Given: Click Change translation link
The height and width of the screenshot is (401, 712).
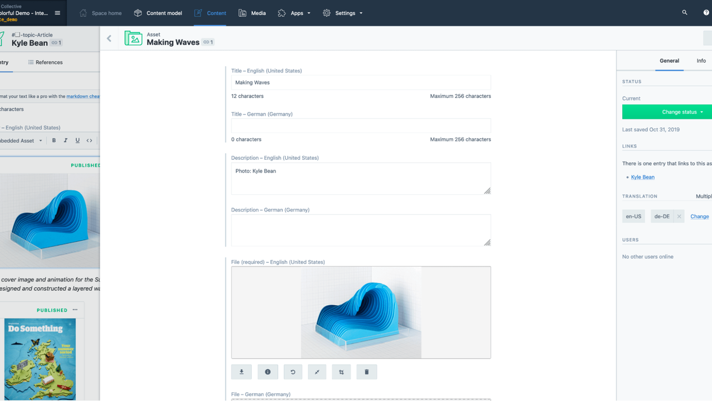Looking at the screenshot, I should [699, 217].
